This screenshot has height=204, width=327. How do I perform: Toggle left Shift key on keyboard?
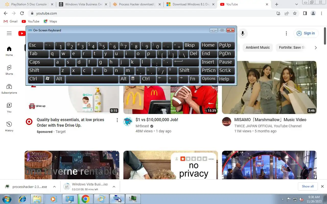tap(44, 71)
